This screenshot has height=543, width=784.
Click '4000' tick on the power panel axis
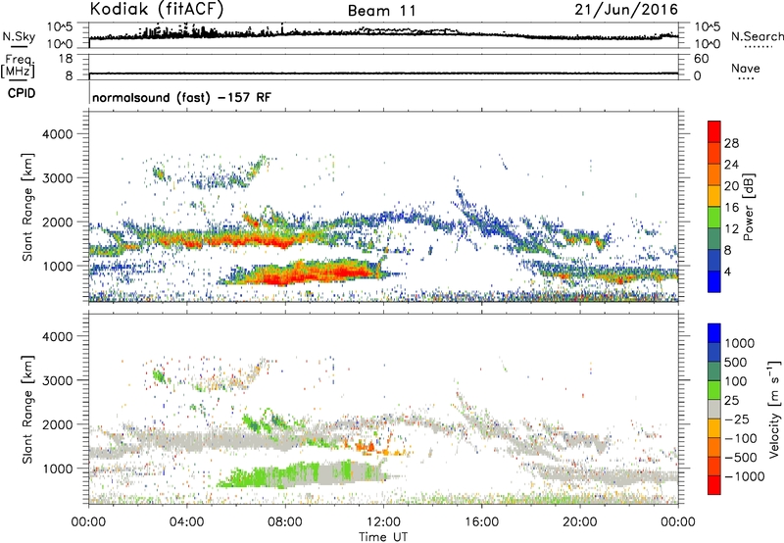pyautogui.click(x=57, y=134)
